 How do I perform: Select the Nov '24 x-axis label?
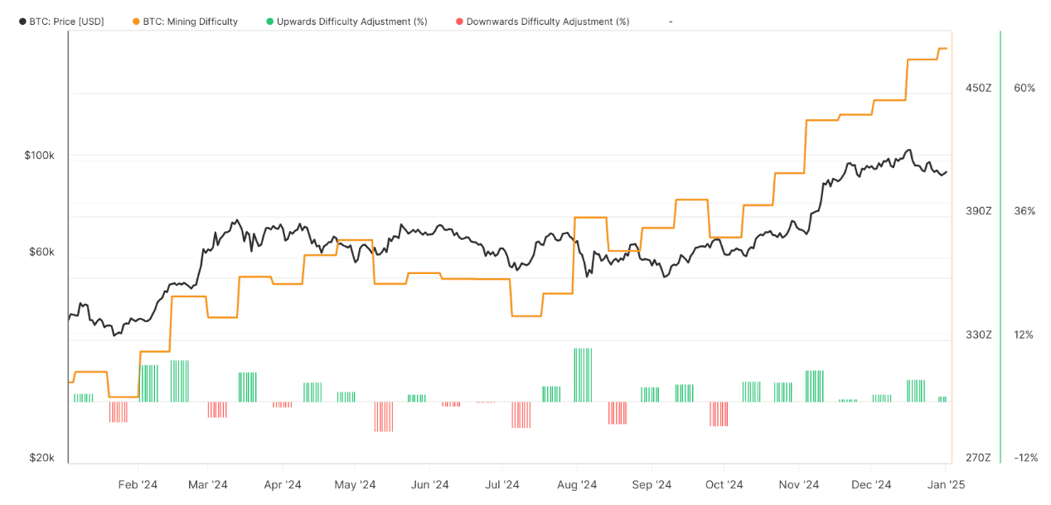[799, 485]
